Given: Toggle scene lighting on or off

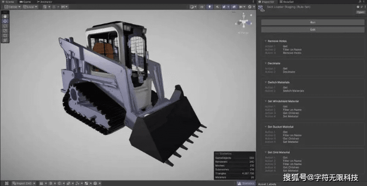Looking at the screenshot, I should pos(210,7).
